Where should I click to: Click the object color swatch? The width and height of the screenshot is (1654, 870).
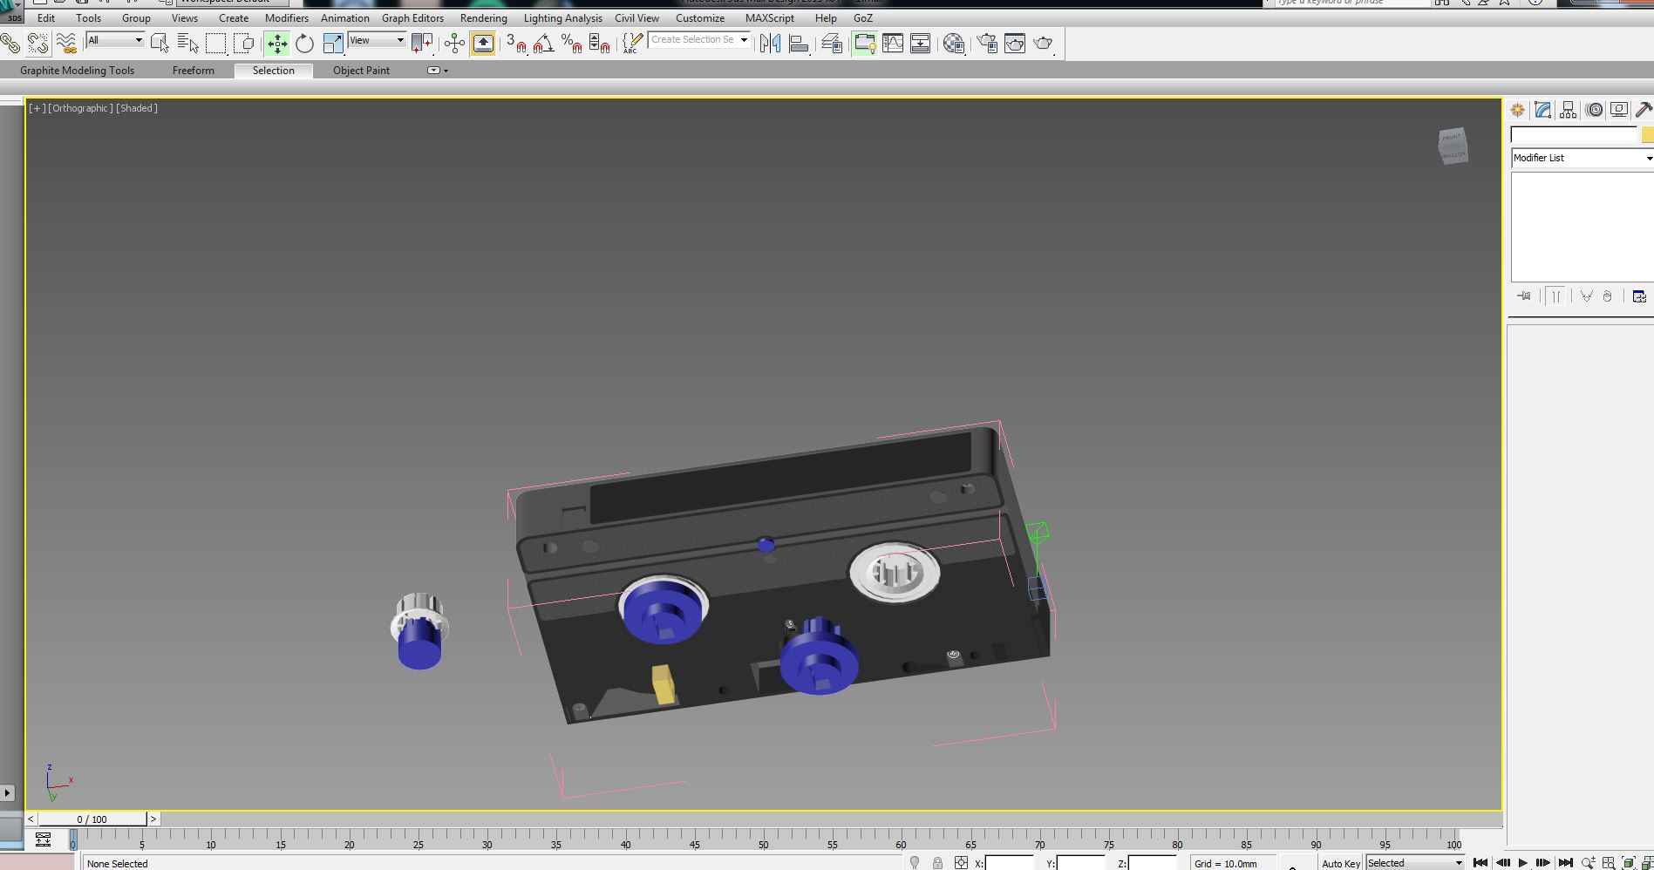[1648, 135]
